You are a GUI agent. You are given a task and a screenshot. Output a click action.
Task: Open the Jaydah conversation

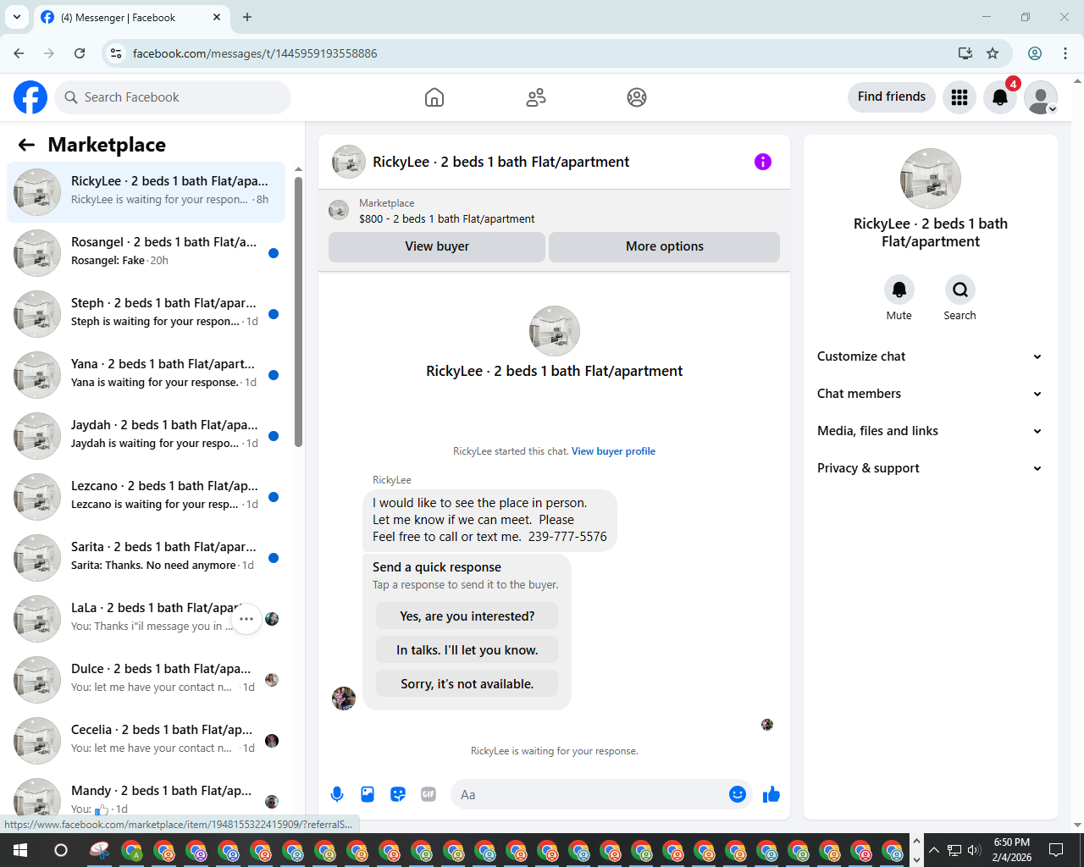pyautogui.click(x=147, y=436)
